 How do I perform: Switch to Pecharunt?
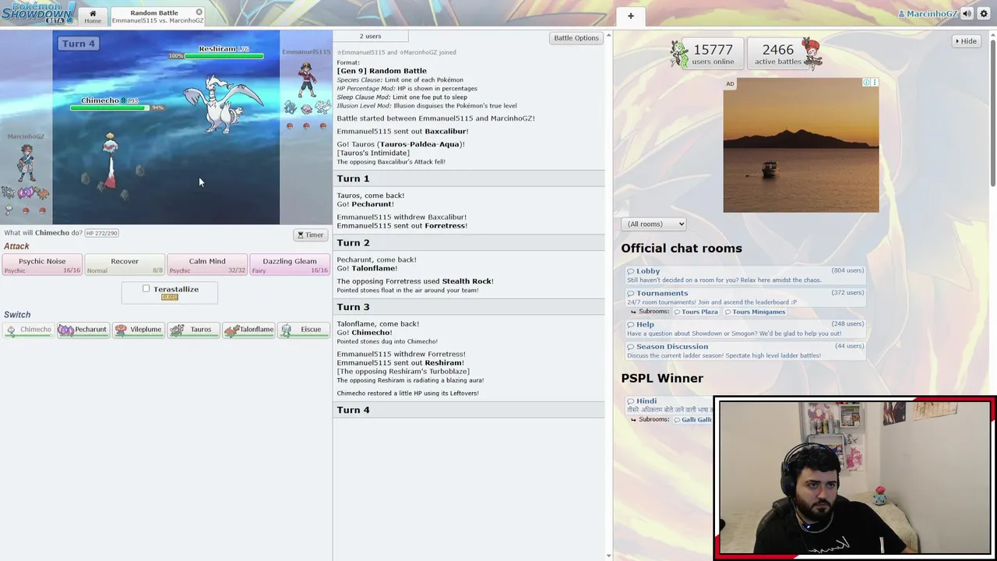(x=83, y=330)
